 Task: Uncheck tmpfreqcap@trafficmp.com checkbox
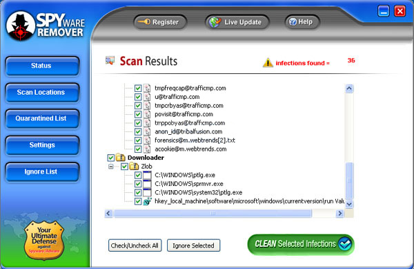pos(138,88)
